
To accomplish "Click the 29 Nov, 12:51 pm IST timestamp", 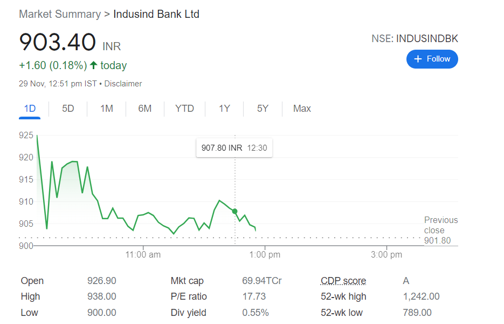I will click(x=58, y=84).
